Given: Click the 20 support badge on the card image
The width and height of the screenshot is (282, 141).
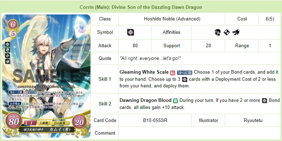Looking at the screenshot, I should point(79,122).
